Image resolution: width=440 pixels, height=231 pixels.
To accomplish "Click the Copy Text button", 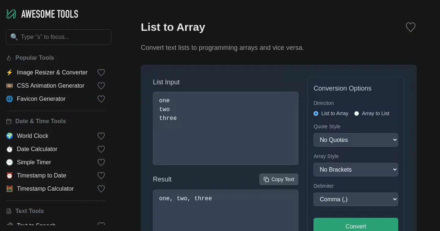I will tap(279, 179).
